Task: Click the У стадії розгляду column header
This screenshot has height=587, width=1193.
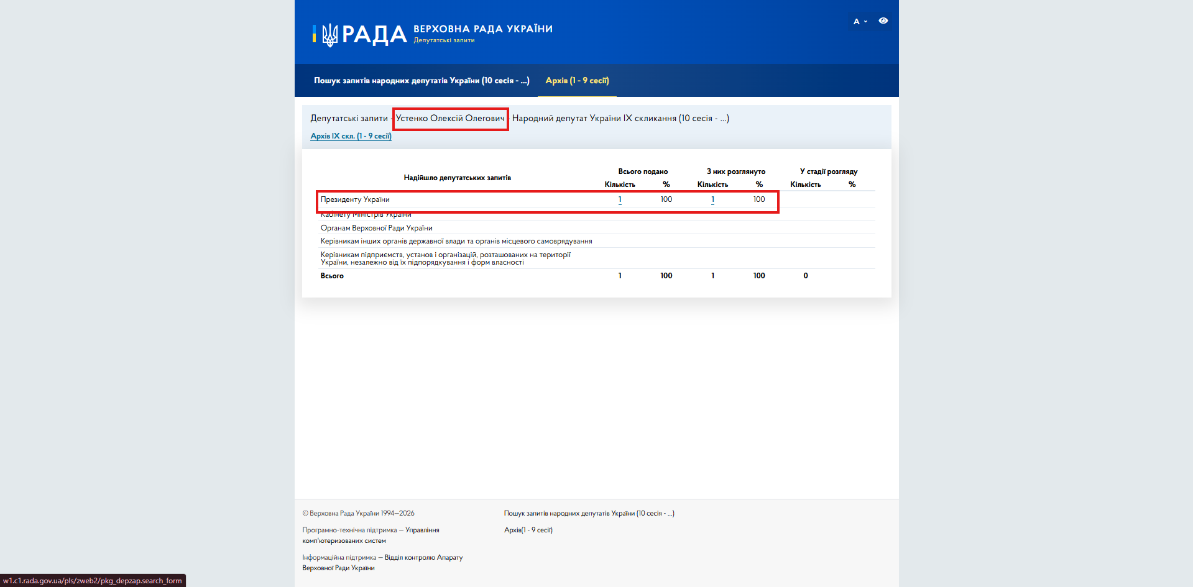Action: coord(829,171)
